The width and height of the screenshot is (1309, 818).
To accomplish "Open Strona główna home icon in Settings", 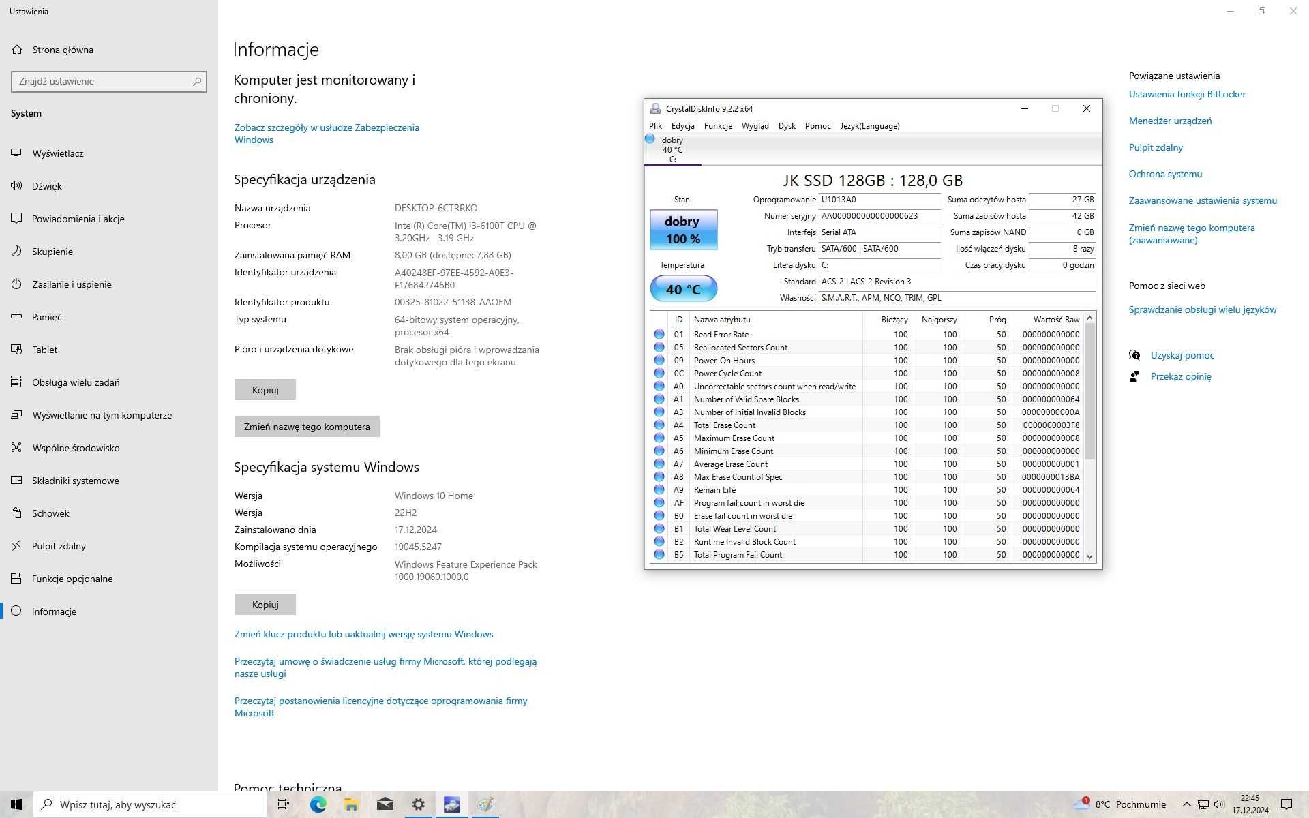I will click(x=17, y=50).
